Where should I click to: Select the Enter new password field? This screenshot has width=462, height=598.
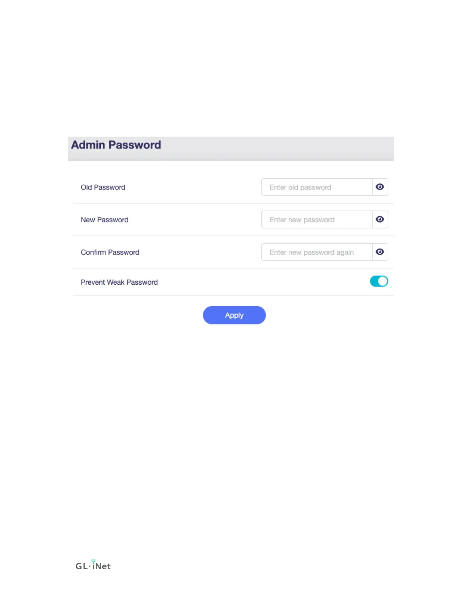click(317, 219)
